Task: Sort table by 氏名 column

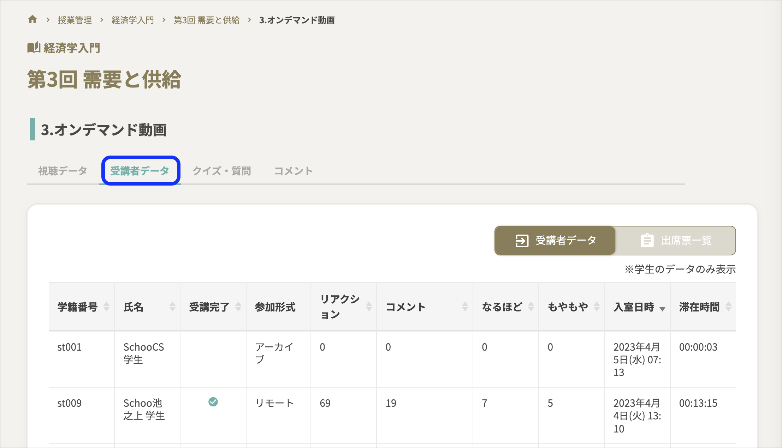Action: [x=172, y=307]
